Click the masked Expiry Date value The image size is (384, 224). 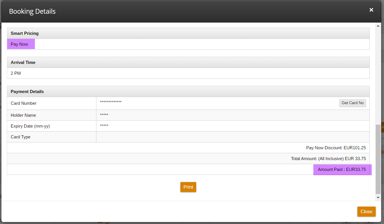tap(104, 126)
